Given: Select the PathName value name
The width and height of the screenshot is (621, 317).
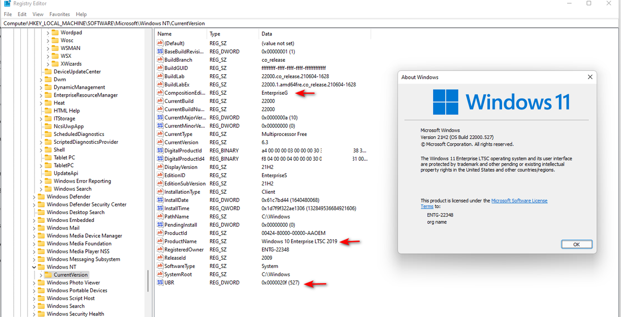Looking at the screenshot, I should [177, 217].
